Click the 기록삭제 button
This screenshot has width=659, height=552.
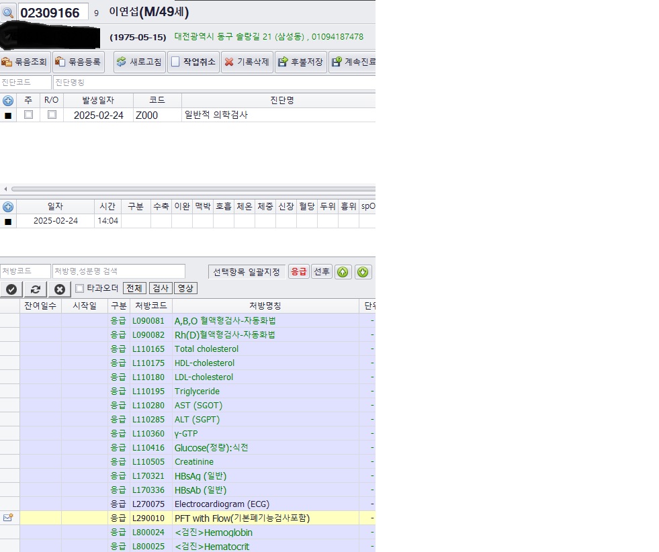tap(247, 62)
